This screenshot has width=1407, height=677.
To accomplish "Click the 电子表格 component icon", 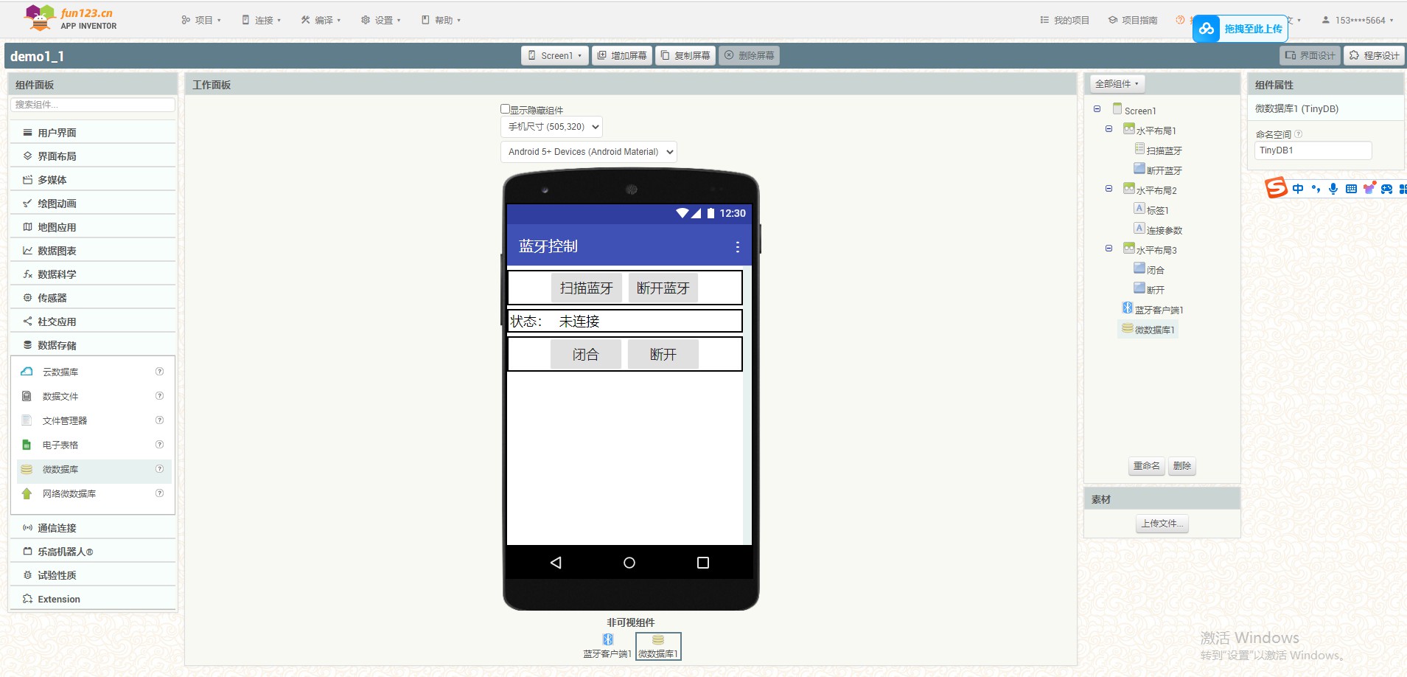I will coord(27,444).
